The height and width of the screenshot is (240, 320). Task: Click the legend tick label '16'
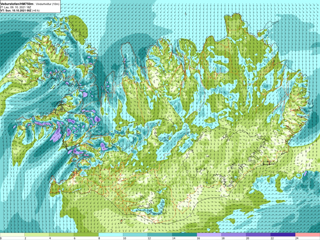[198, 238]
